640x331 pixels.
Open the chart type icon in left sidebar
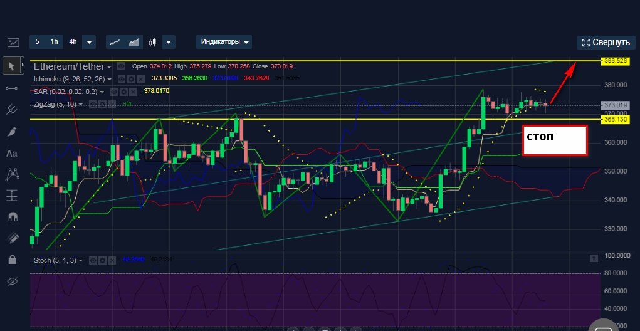click(13, 42)
